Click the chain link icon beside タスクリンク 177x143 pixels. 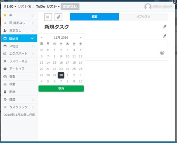coord(5,107)
